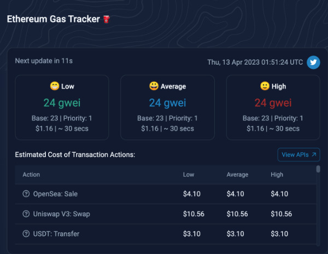
Task: Click the Uniswap V3: Swap help icon
Action: click(x=26, y=214)
